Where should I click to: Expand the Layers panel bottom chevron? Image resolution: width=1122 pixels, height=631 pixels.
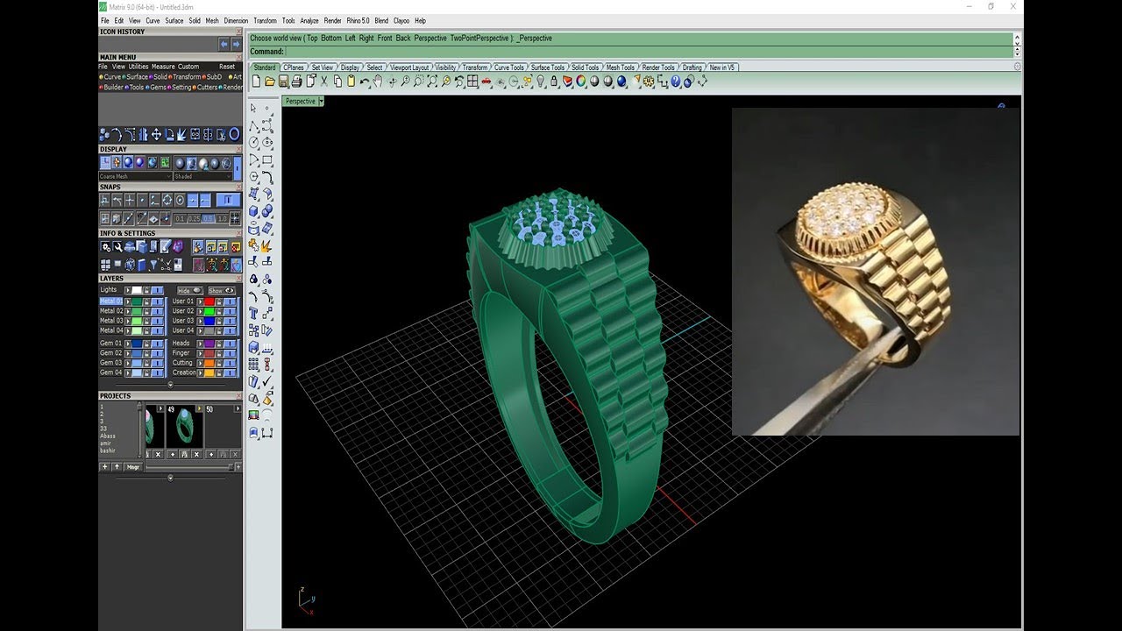170,384
